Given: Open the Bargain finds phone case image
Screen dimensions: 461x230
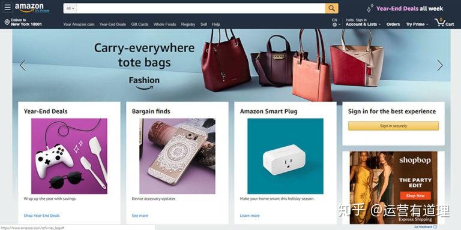Looking at the screenshot, I should 177,156.
